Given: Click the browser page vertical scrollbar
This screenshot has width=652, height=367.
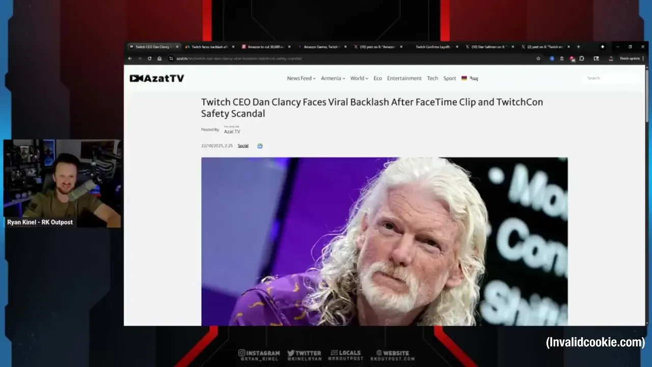Looking at the screenshot, I should point(647,96).
